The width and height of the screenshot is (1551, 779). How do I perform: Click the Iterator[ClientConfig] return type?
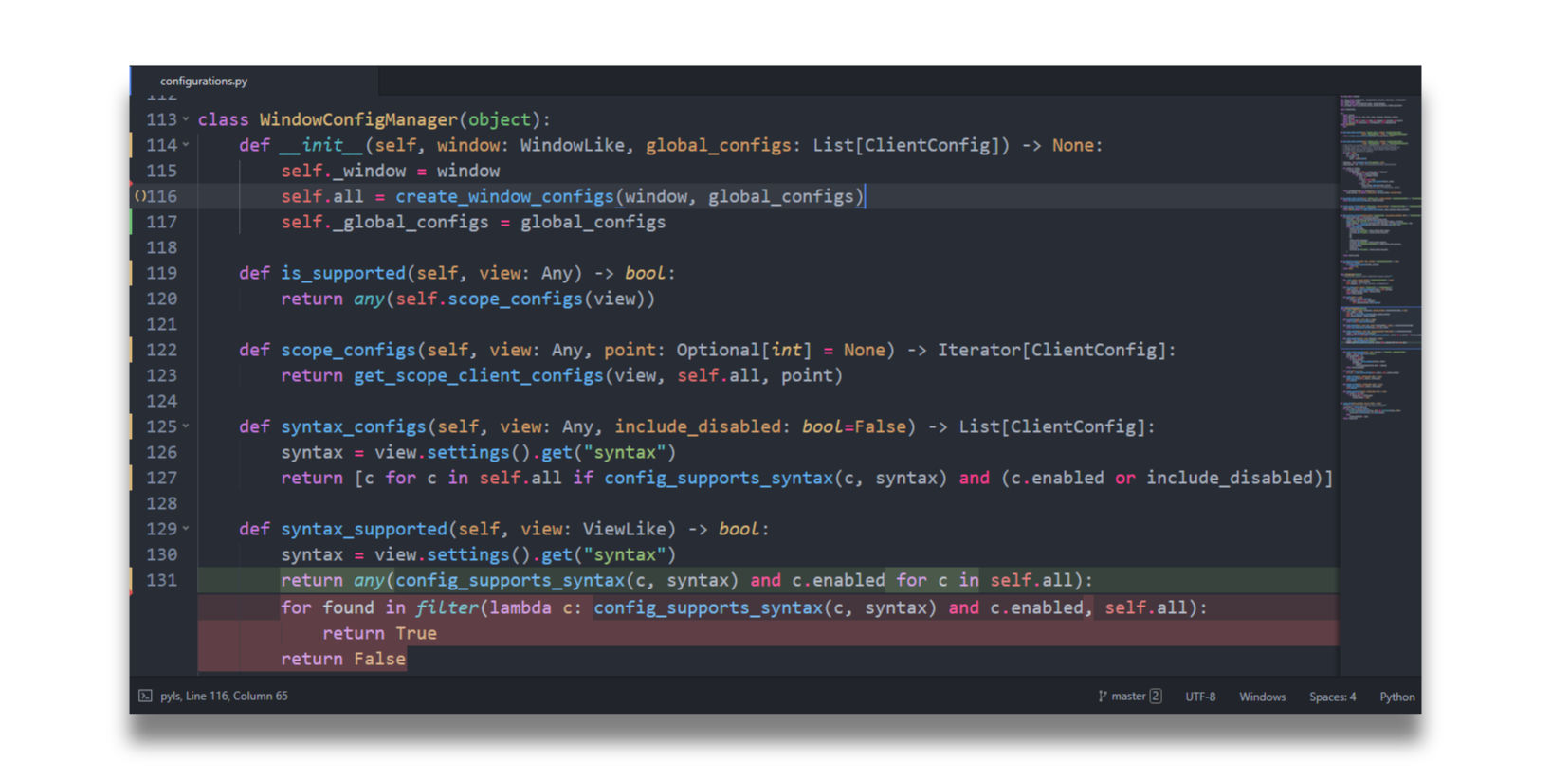coord(1052,350)
